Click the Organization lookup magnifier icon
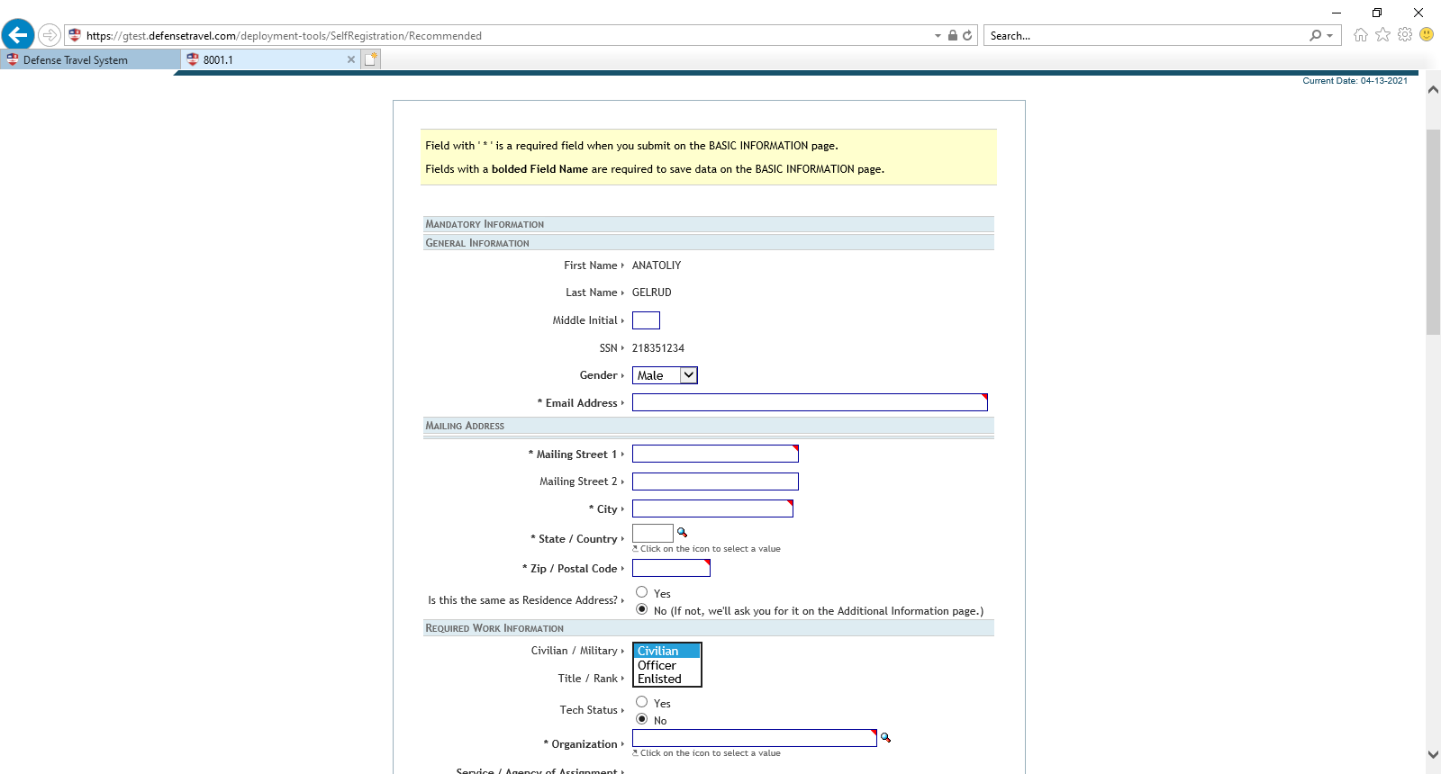 pyautogui.click(x=885, y=737)
